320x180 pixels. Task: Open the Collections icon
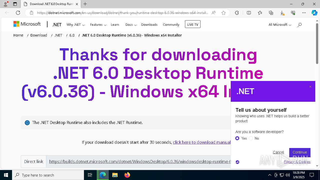(271, 13)
